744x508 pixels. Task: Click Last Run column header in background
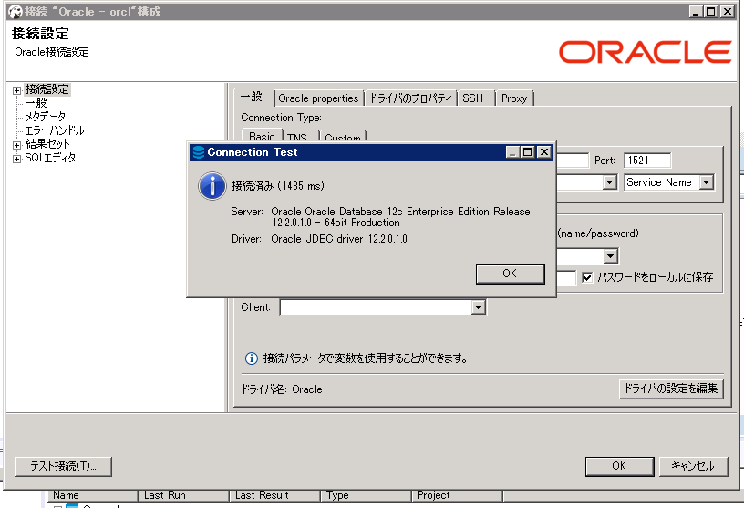click(184, 495)
